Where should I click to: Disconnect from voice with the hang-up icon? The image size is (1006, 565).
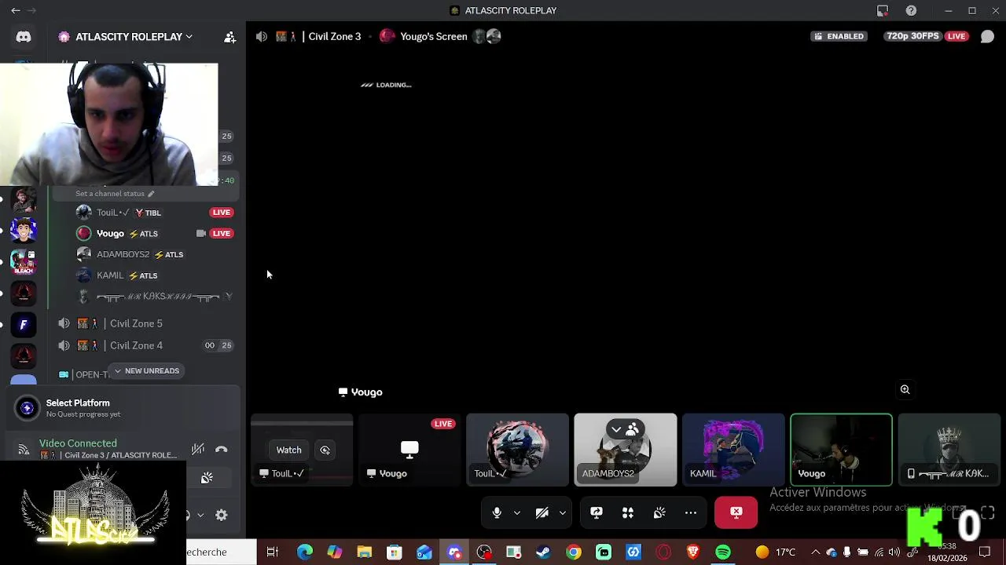point(222,450)
